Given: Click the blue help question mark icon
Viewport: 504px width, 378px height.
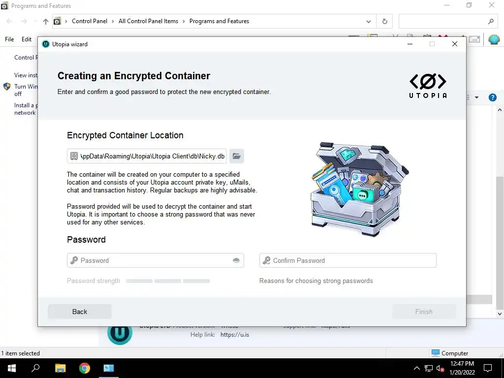Looking at the screenshot, I should click(x=492, y=97).
